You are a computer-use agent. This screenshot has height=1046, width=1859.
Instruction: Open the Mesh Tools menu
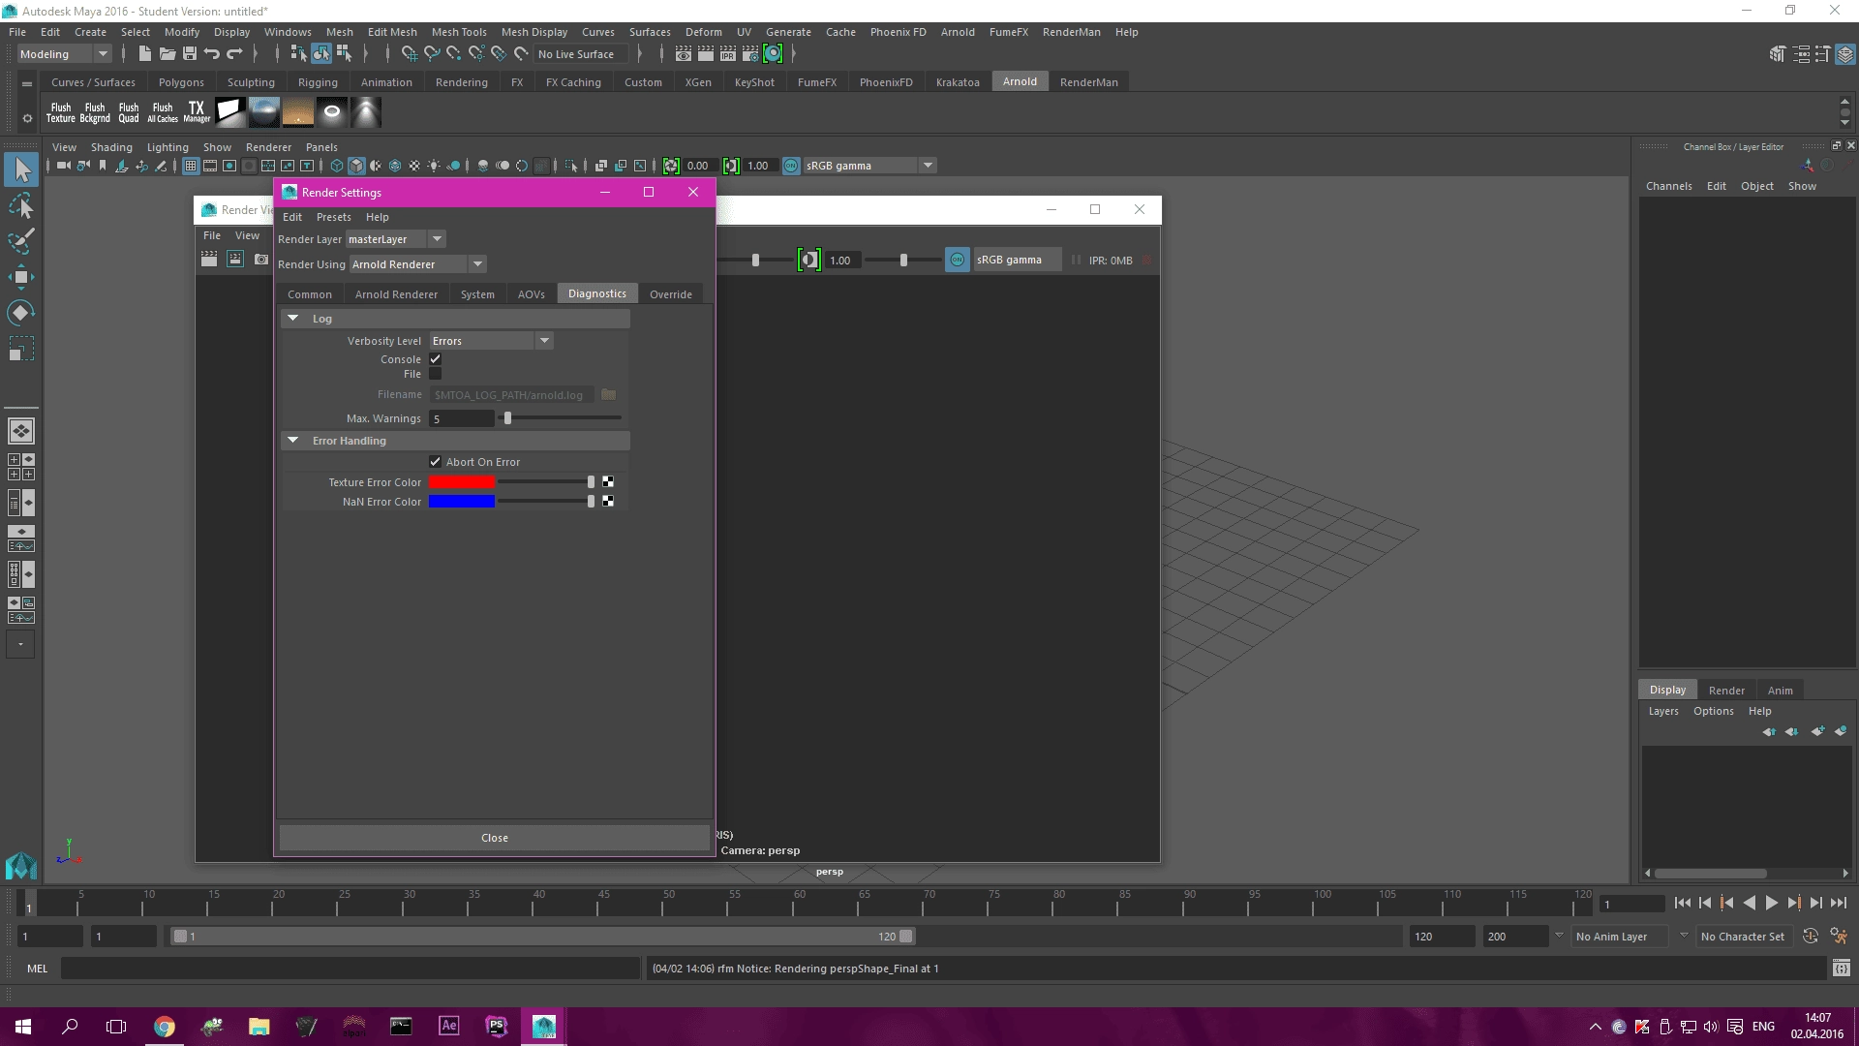pos(459,32)
